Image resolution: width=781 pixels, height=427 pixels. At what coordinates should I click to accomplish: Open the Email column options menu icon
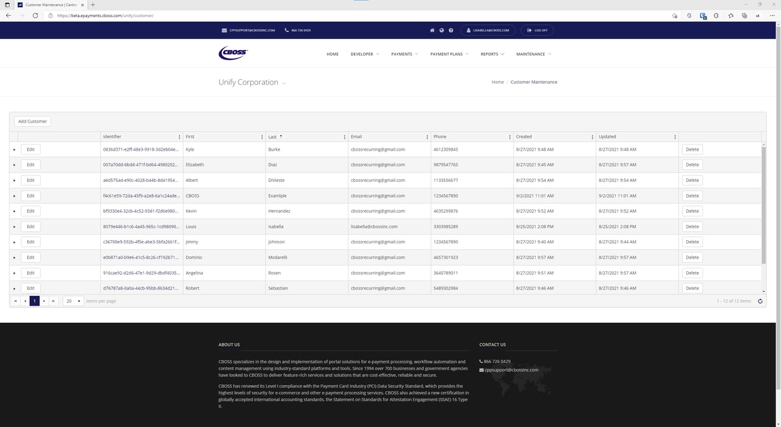[427, 137]
